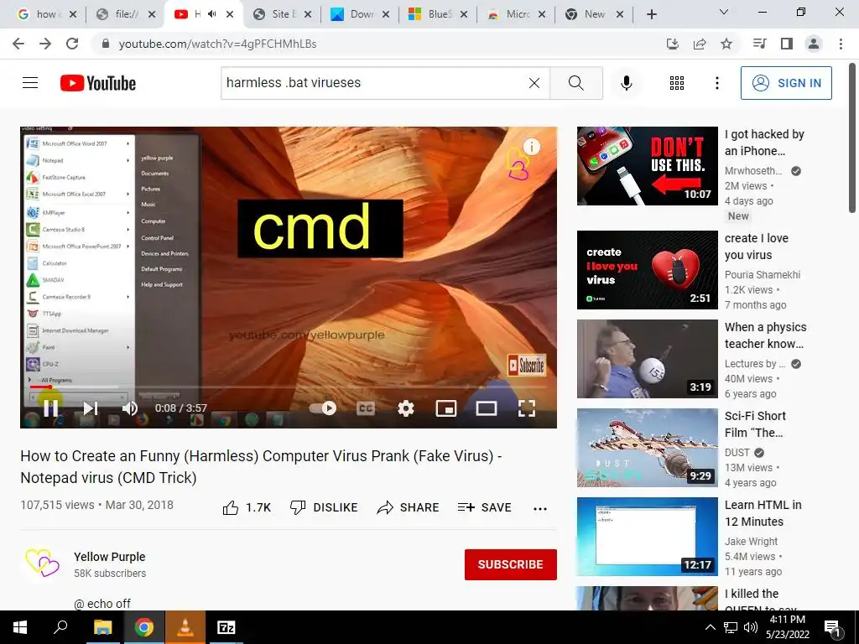This screenshot has width=859, height=644.
Task: Bookmark this tab with the star
Action: coord(726,44)
